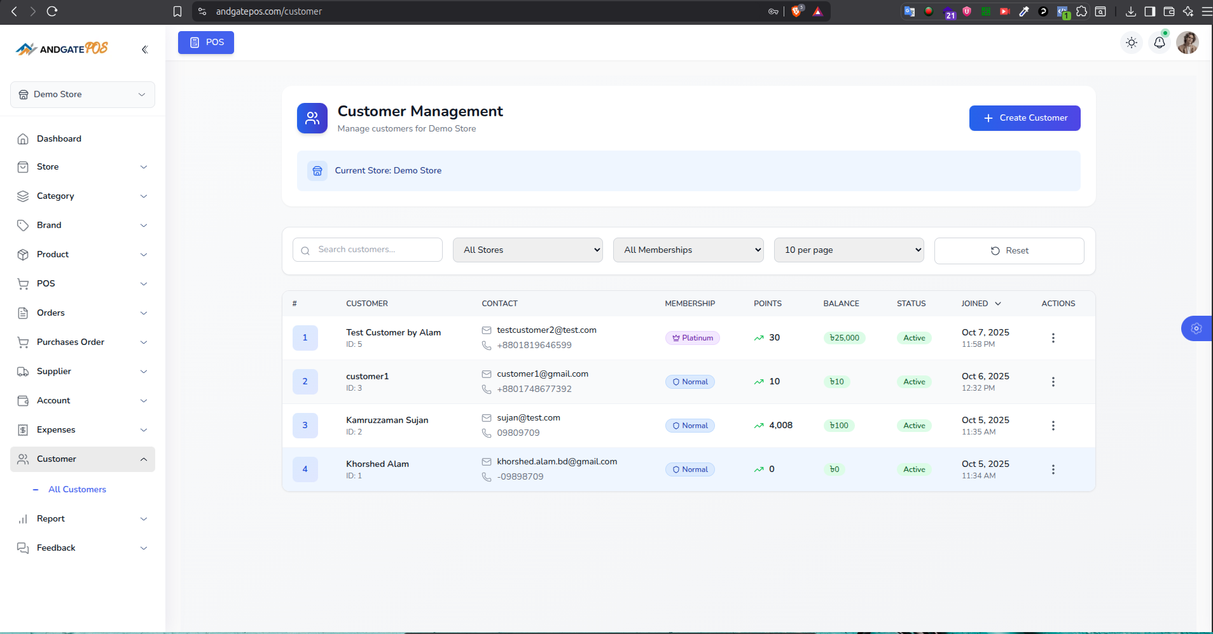Open the All Stores filter dropdown
The height and width of the screenshot is (634, 1213).
click(527, 250)
